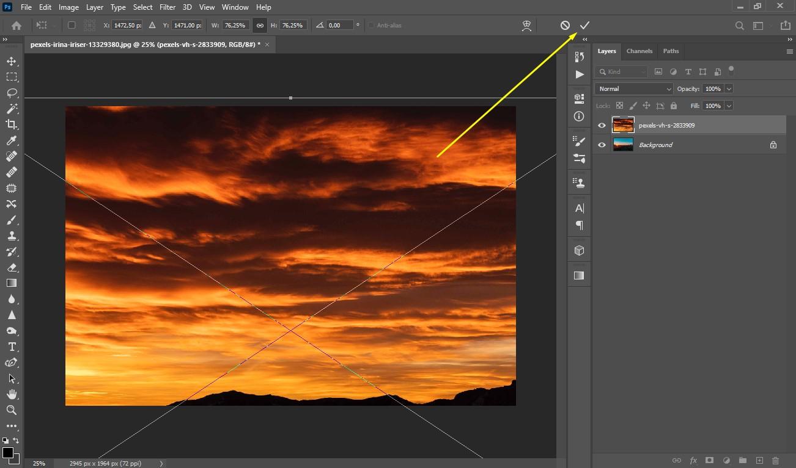Open the Normal blend mode dropdown

point(633,88)
